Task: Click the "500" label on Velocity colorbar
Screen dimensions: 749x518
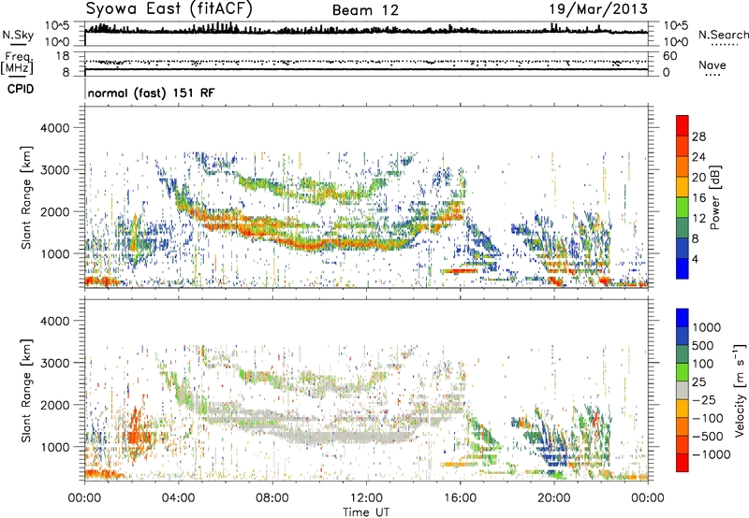Action: tap(703, 346)
